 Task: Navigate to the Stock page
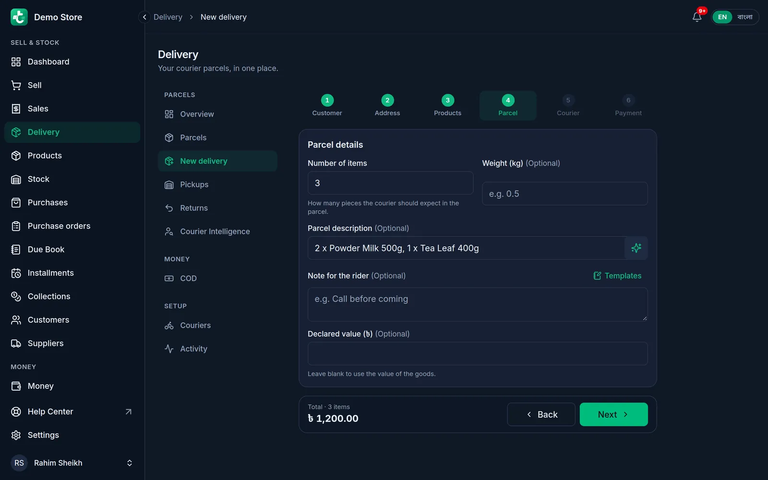click(72, 179)
